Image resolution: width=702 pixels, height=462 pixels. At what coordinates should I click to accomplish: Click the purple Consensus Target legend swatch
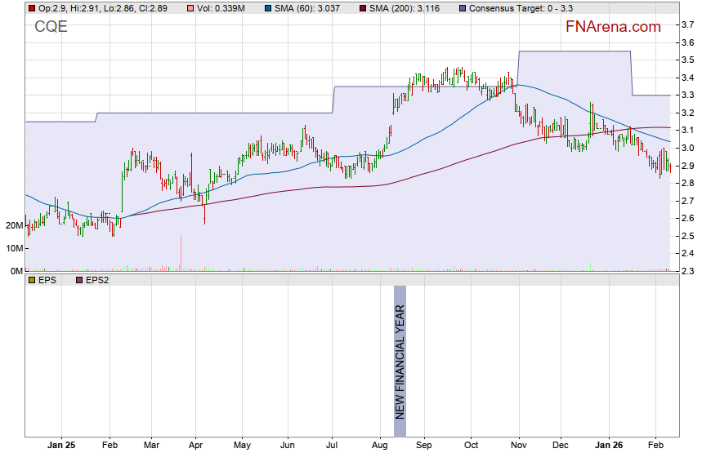pos(463,8)
